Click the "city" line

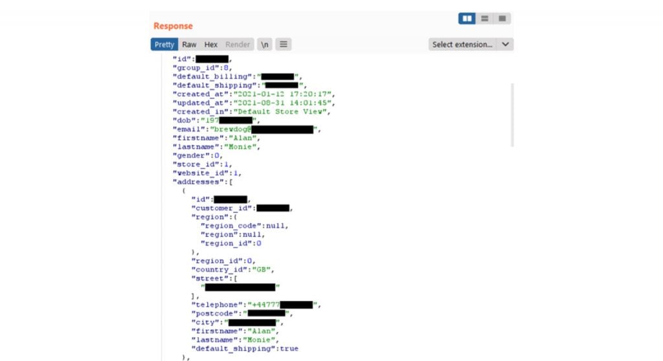tap(237, 323)
